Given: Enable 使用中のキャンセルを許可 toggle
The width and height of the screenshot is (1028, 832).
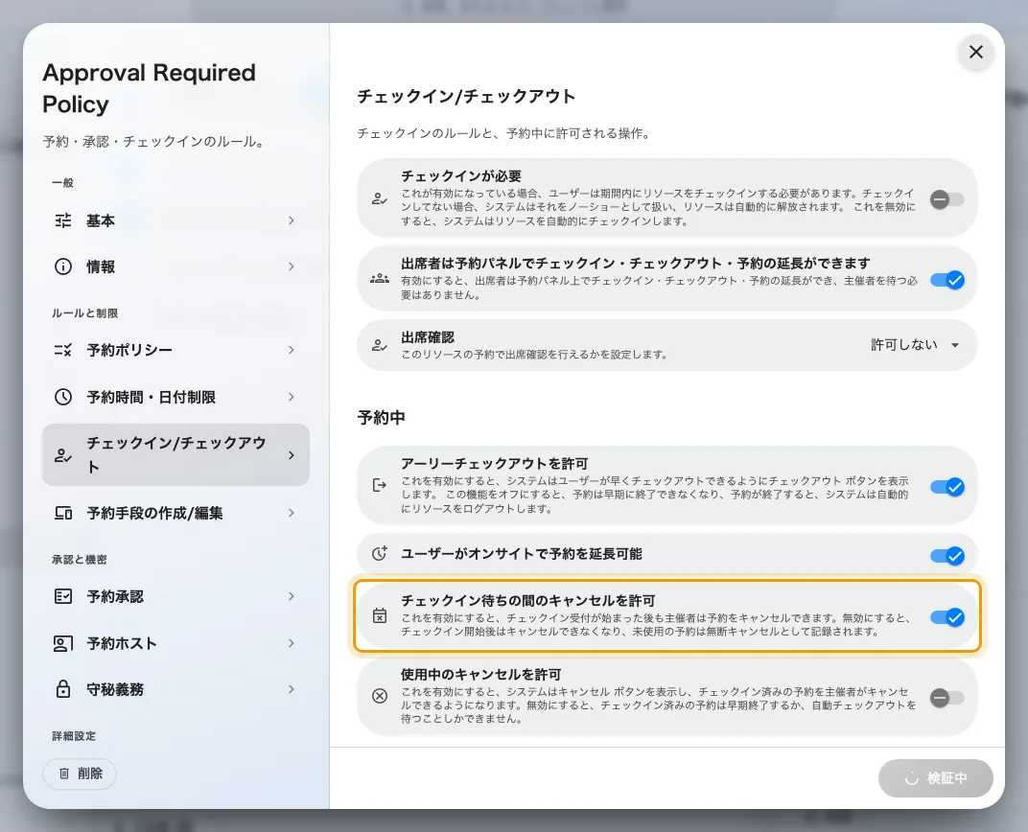Looking at the screenshot, I should [x=946, y=698].
